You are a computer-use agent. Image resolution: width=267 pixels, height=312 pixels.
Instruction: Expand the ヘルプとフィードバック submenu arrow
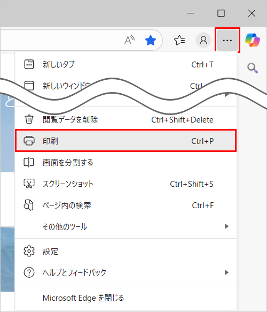click(226, 272)
